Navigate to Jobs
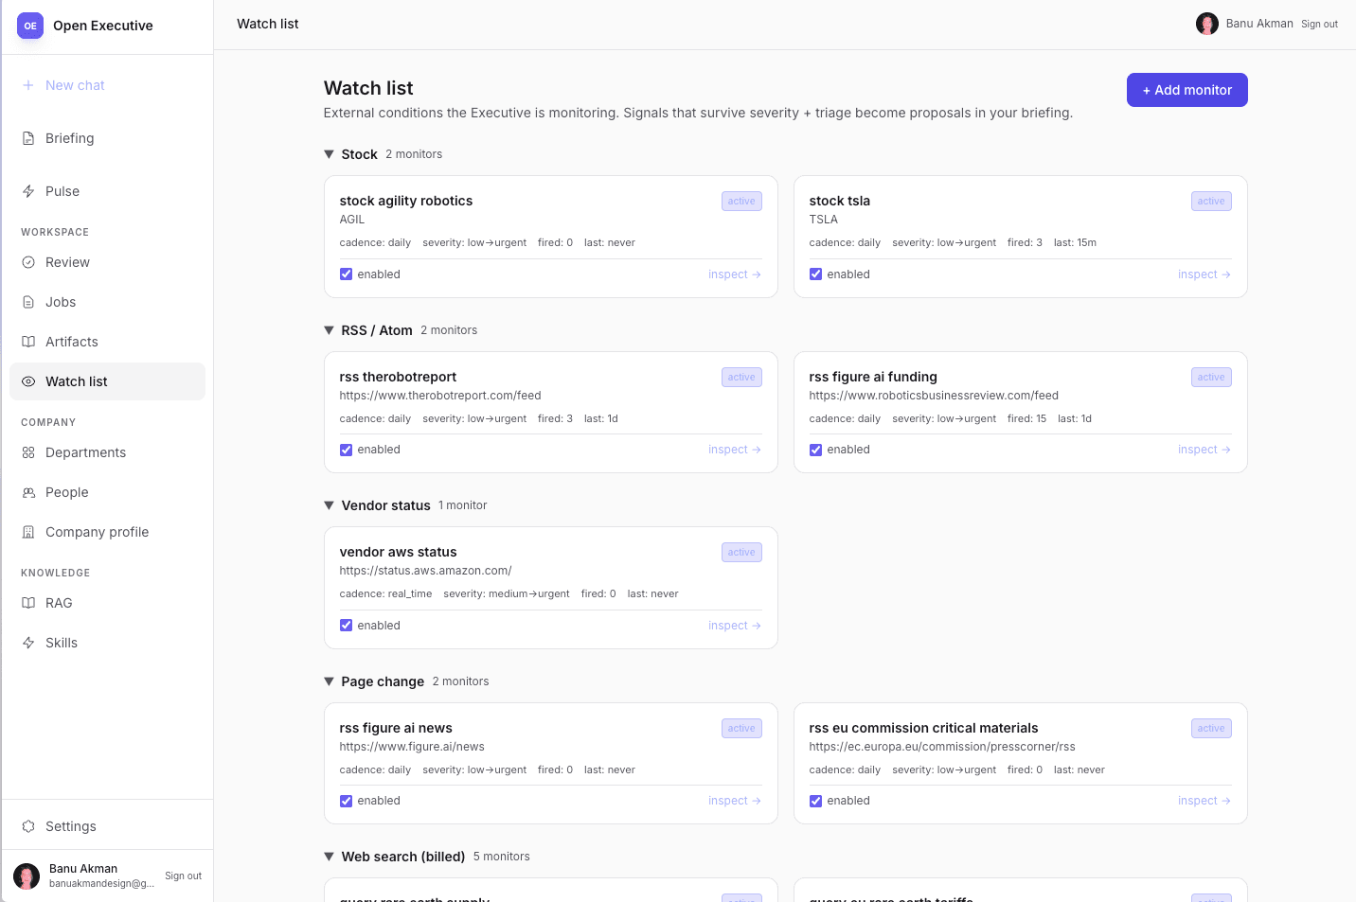The image size is (1356, 902). [x=107, y=302]
